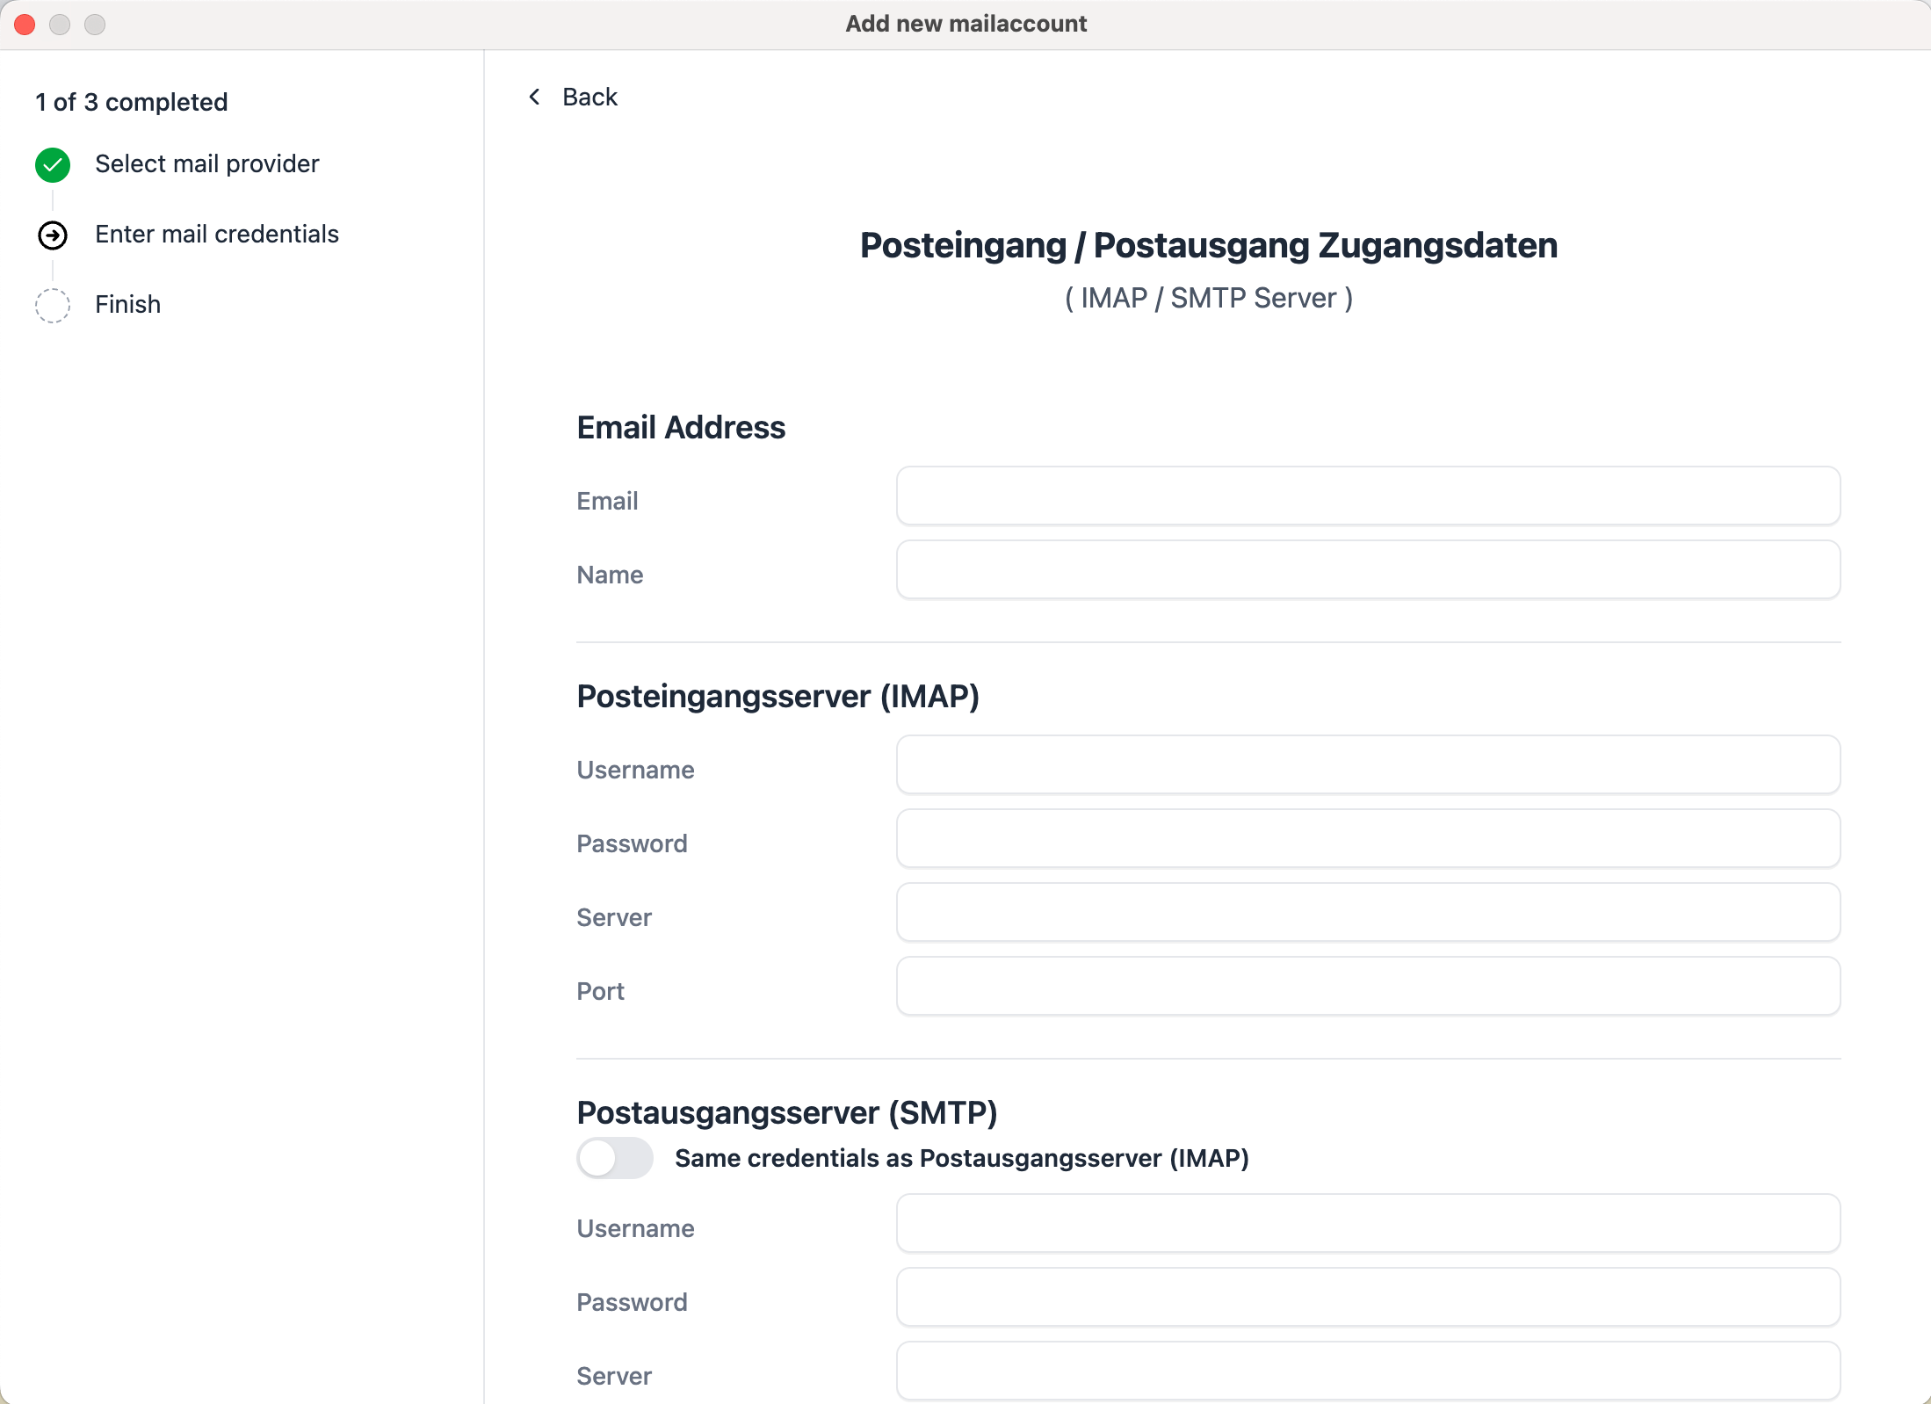Click the IMAP Server field
Screen dimensions: 1931x1404
[x=1367, y=913]
